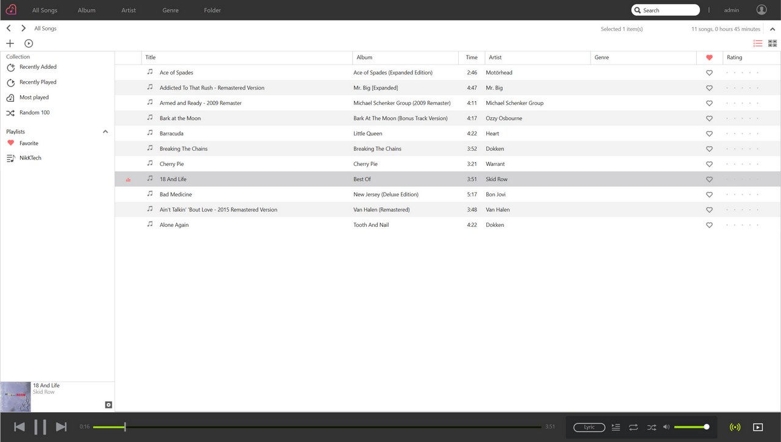This screenshot has height=442, width=781.
Task: Click the plus add icon
Action: (x=10, y=43)
